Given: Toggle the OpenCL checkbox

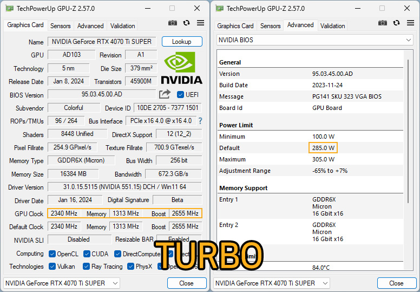Looking at the screenshot, I should tap(52, 254).
